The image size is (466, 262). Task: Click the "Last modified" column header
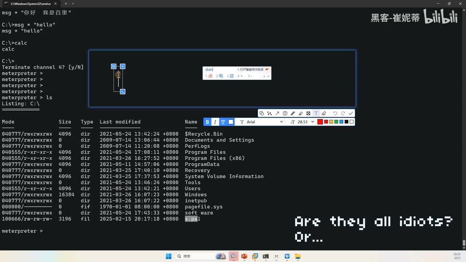[120, 122]
